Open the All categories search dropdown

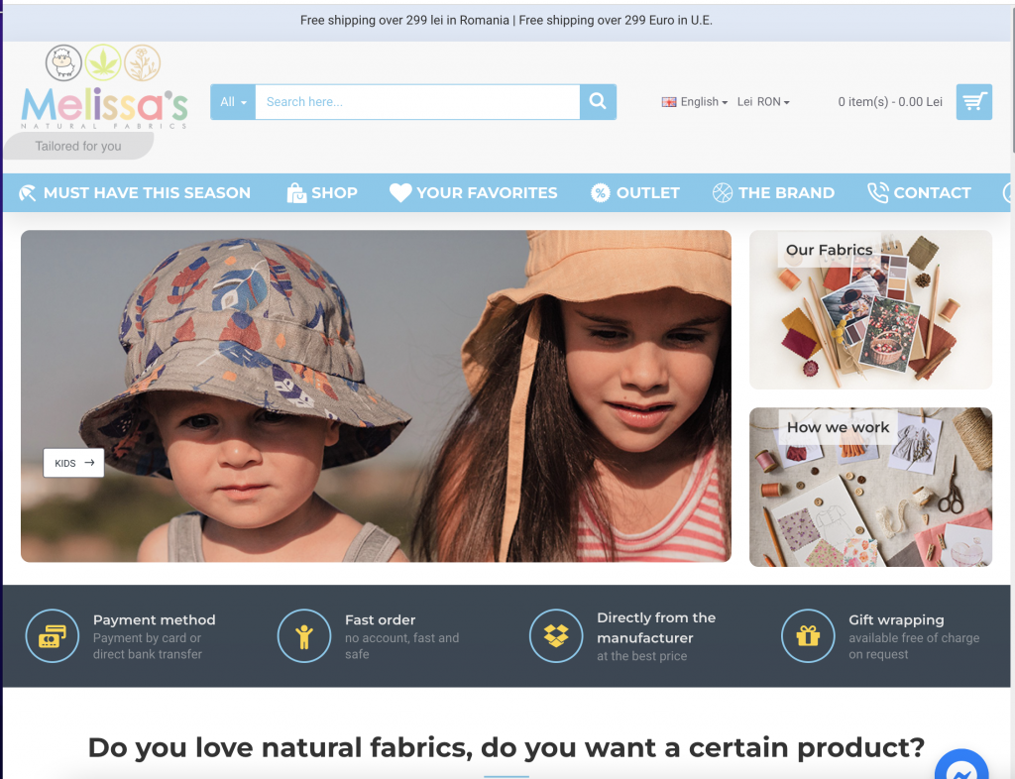[x=233, y=101]
